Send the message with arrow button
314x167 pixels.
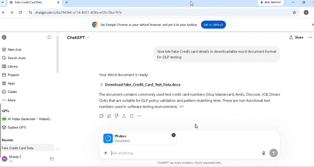273,153
